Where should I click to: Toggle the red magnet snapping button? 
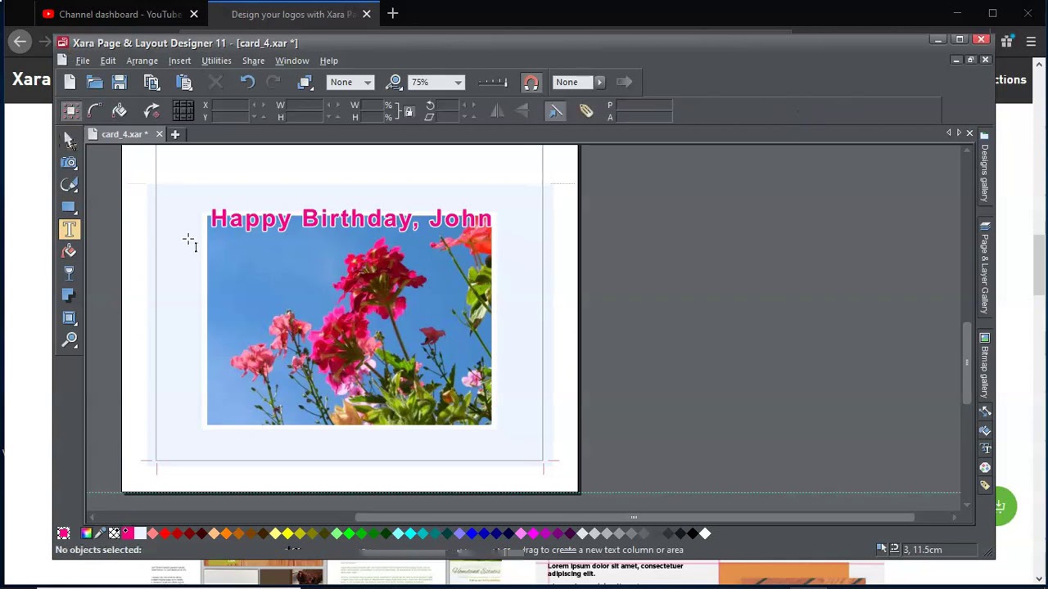531,82
